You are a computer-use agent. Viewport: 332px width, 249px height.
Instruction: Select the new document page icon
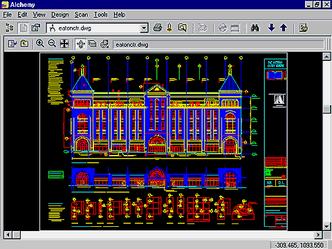pos(24,28)
